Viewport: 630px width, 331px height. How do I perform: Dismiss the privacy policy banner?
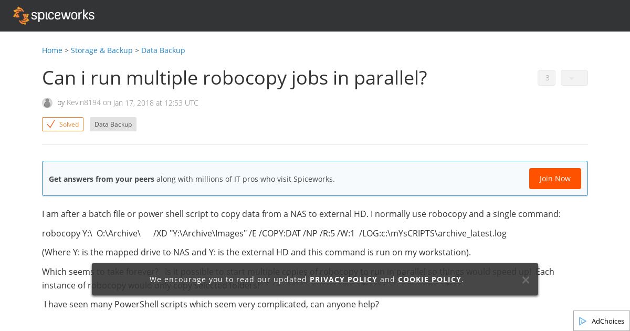[x=526, y=280]
